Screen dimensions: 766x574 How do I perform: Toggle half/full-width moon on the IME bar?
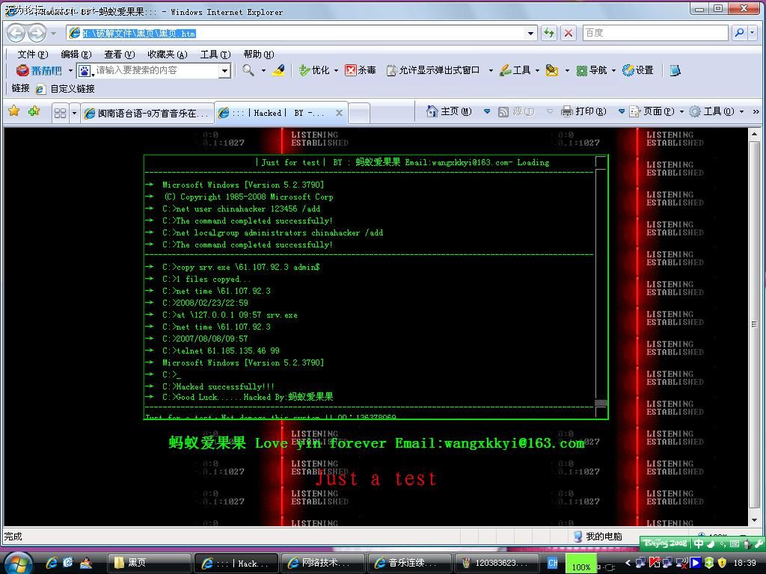click(x=711, y=543)
